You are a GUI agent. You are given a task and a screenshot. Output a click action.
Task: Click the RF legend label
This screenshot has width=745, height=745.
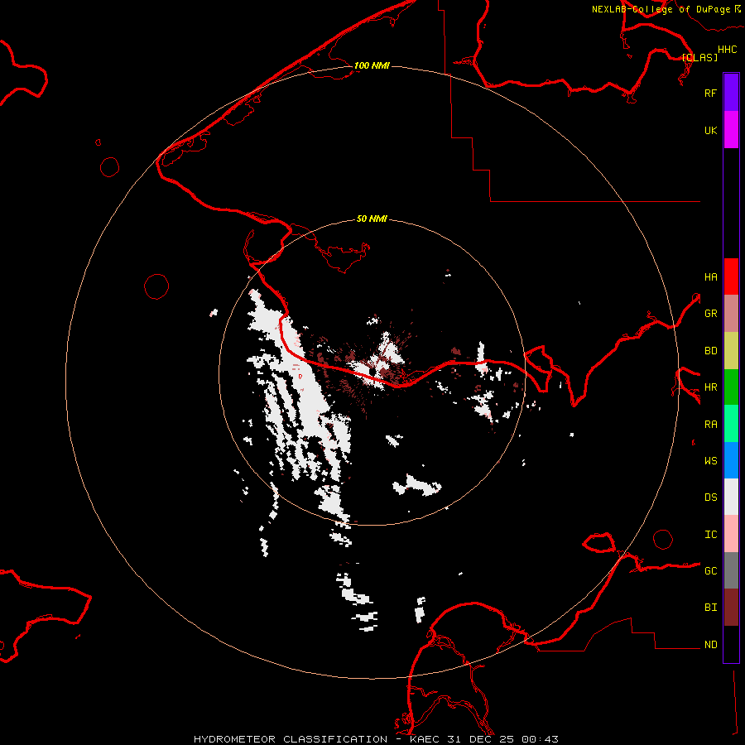(x=710, y=93)
